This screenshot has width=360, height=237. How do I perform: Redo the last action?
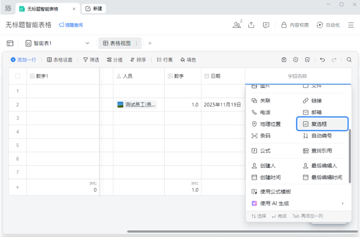[x=334, y=60]
